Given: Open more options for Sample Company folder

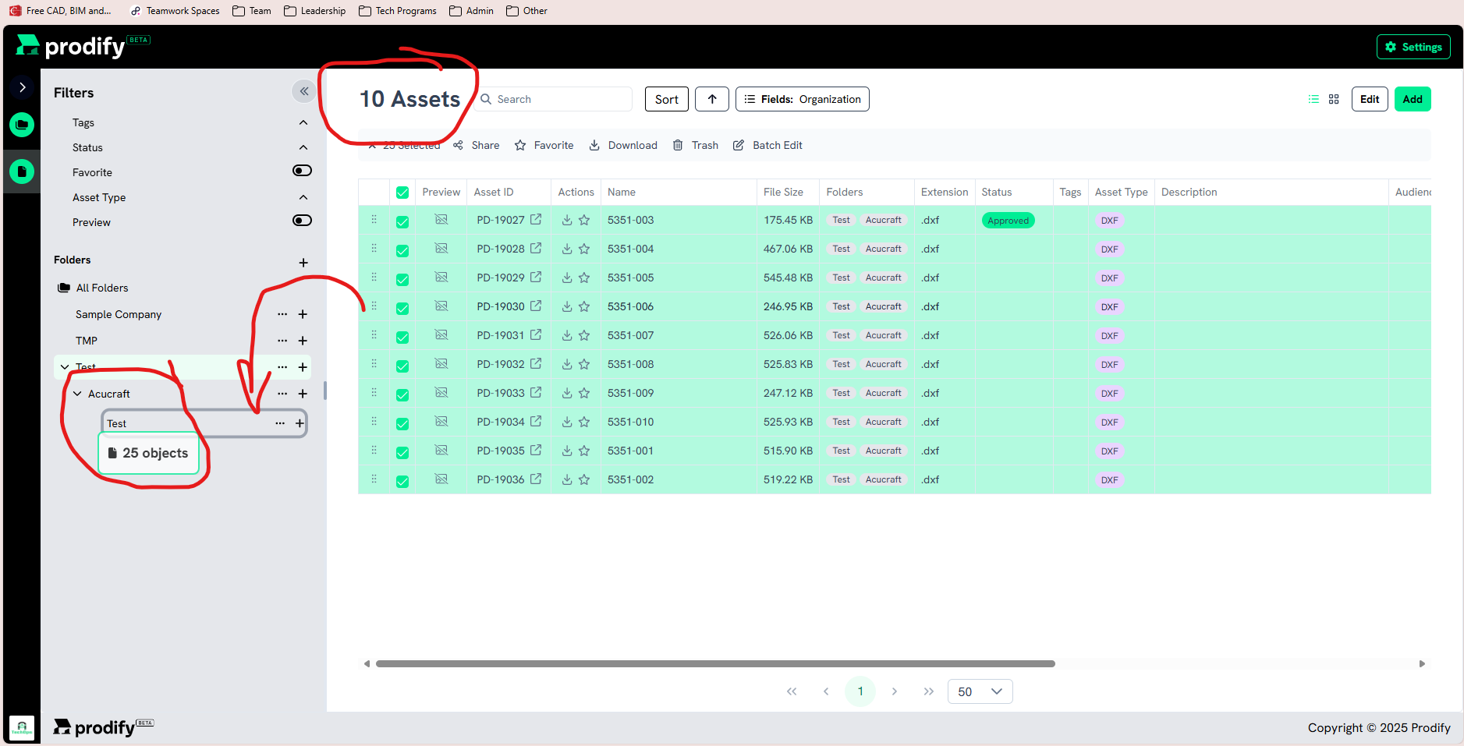Looking at the screenshot, I should 282,314.
